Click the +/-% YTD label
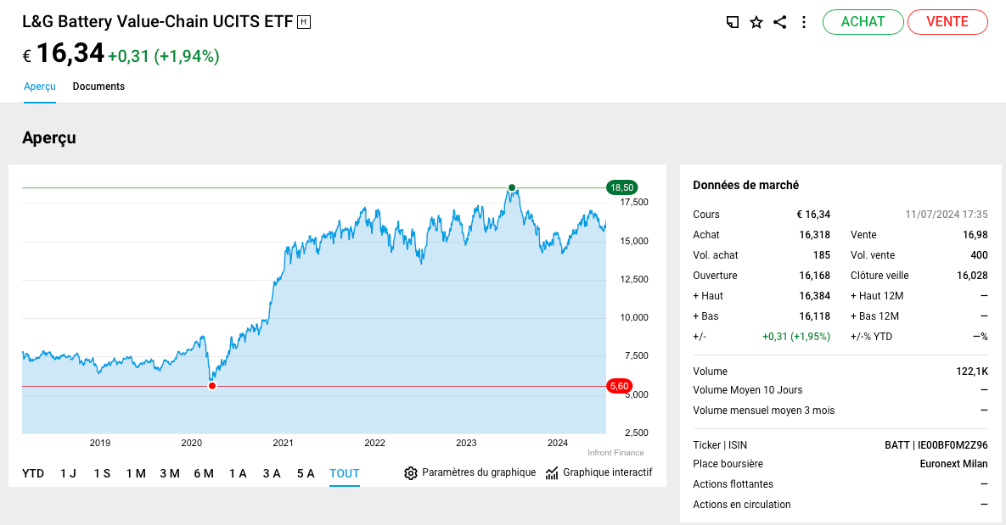 (871, 337)
